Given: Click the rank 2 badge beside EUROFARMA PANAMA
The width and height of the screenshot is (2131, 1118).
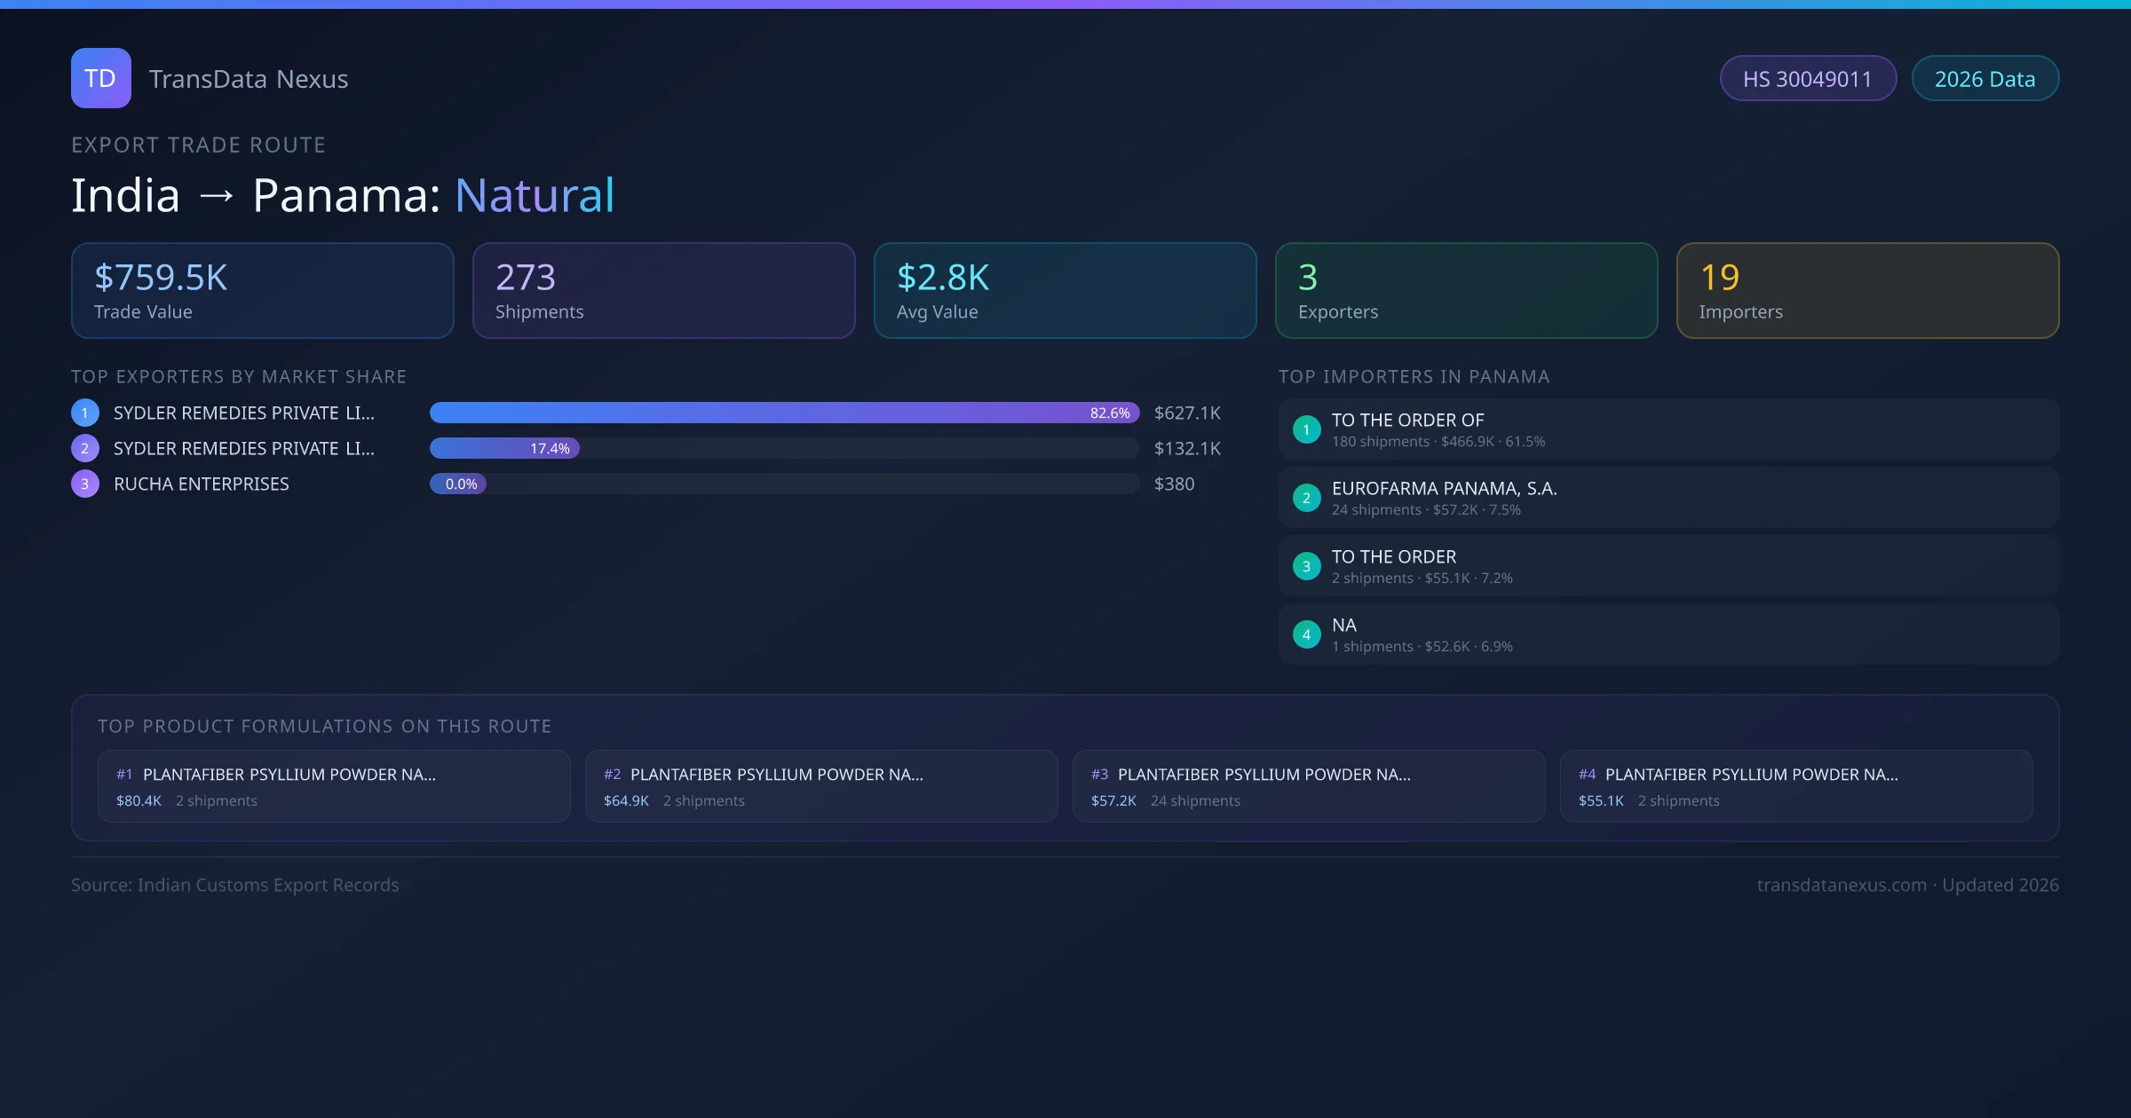Looking at the screenshot, I should [1306, 498].
